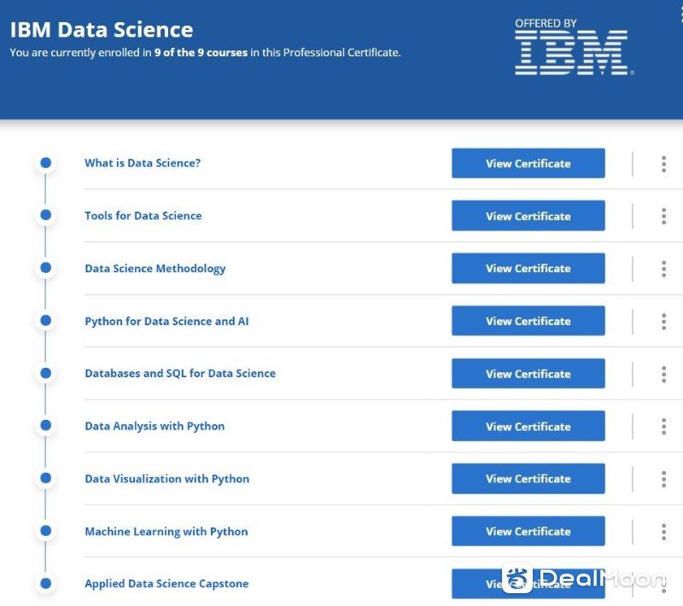View Certificate for Tools for Data Science

click(528, 215)
